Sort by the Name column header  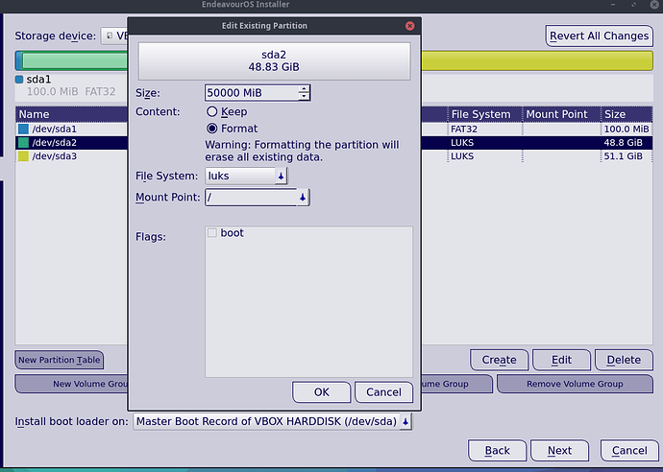coord(72,114)
